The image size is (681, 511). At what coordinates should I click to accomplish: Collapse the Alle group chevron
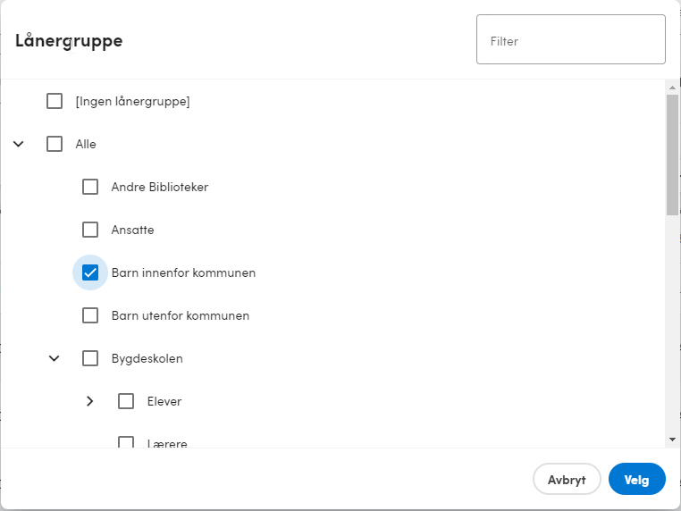[18, 144]
